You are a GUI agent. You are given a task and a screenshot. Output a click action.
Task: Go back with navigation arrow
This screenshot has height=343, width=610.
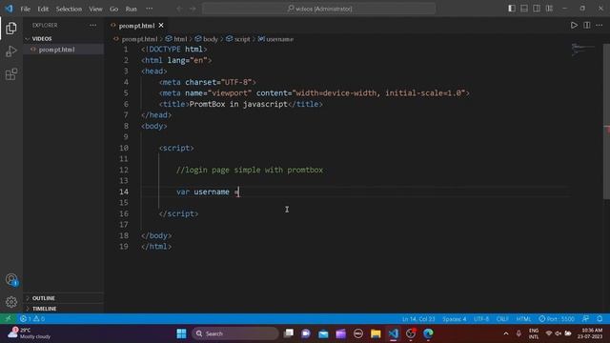point(179,9)
